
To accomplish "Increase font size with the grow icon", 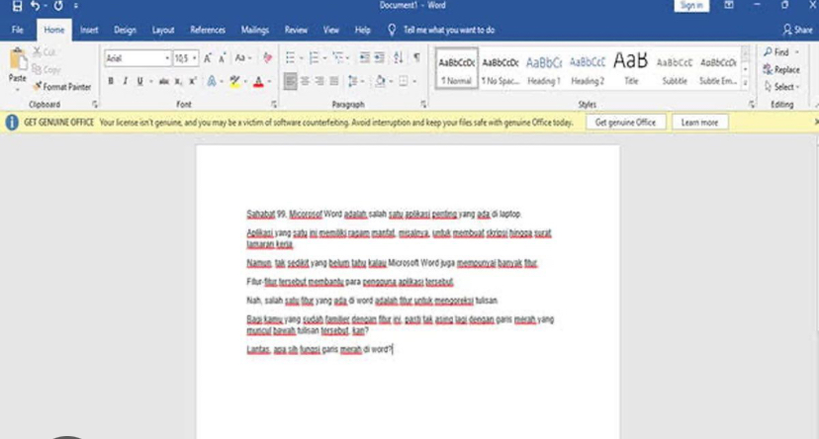I will [208, 58].
